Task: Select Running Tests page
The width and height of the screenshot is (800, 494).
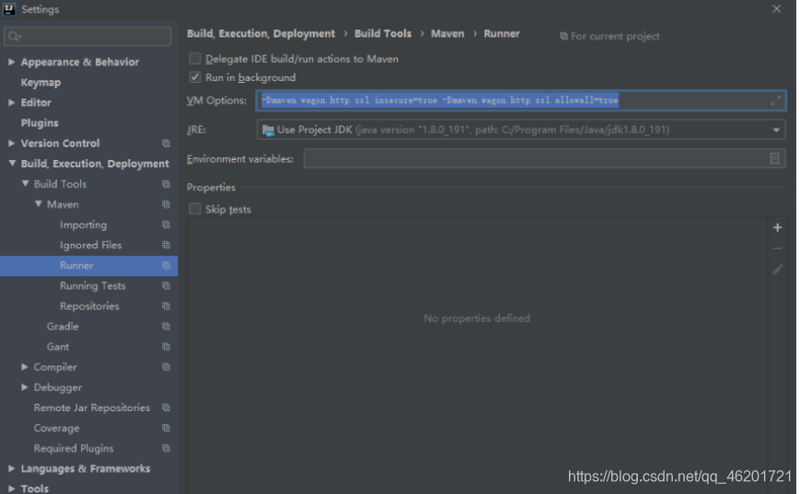Action: pos(92,286)
